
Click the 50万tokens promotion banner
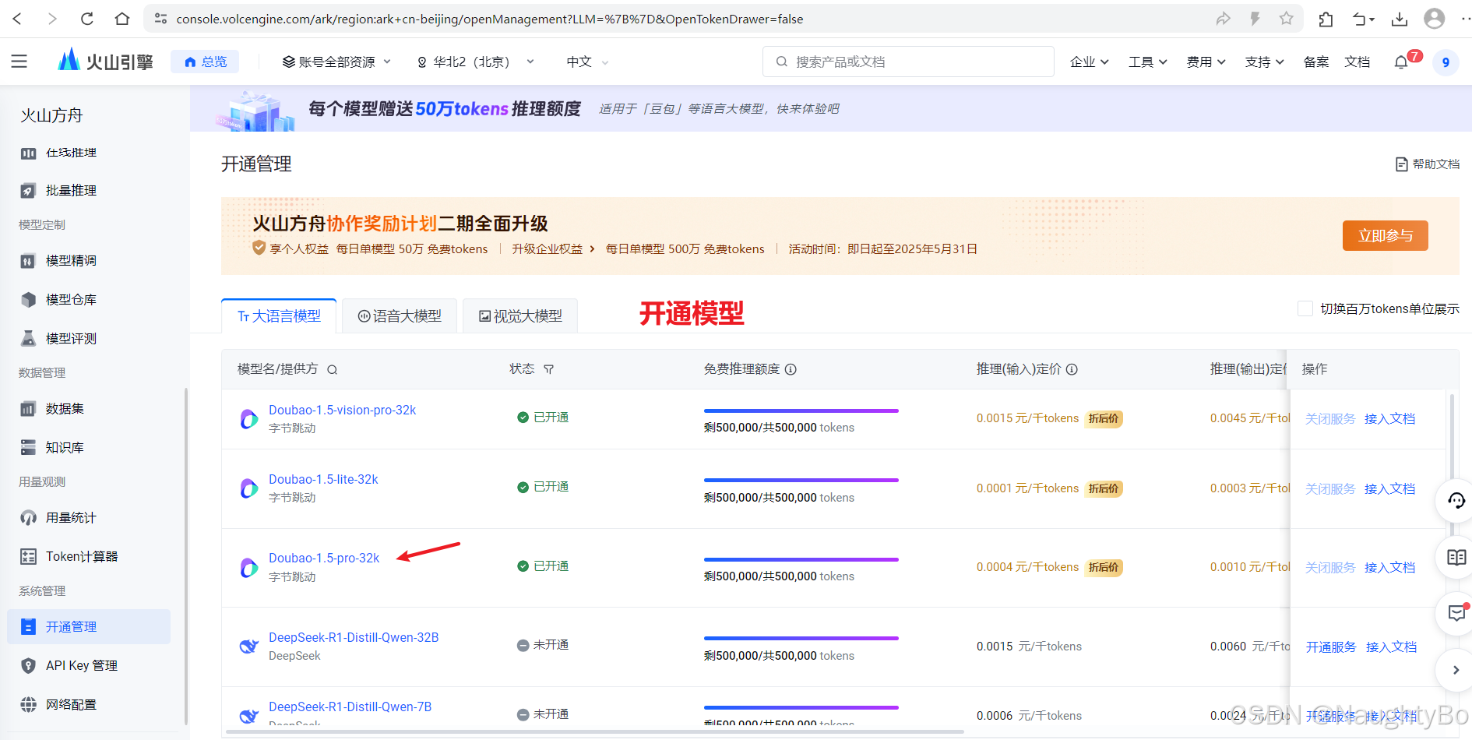[x=831, y=108]
